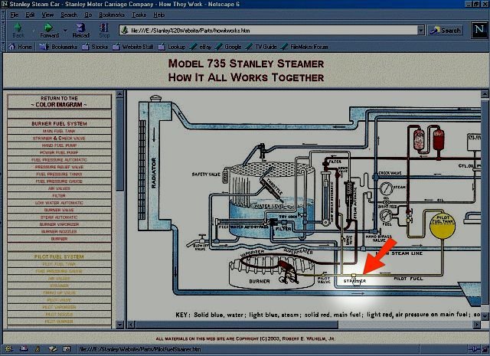Open Composer from the component bar
490x356 pixels.
pyautogui.click(x=53, y=349)
